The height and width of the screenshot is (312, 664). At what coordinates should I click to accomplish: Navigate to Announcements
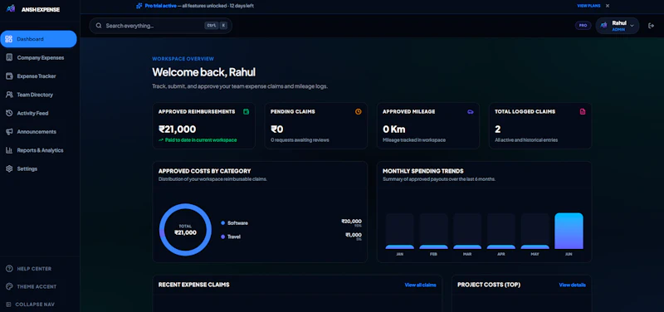(x=38, y=132)
